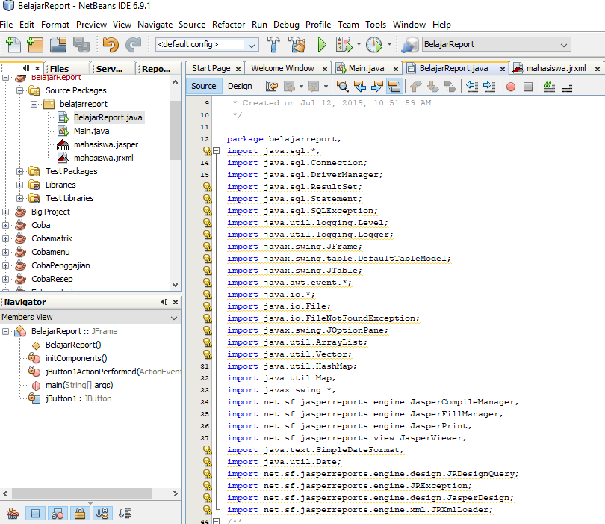The height and width of the screenshot is (524, 605).
Task: Click the Profile Main Project clock icon
Action: 374,45
